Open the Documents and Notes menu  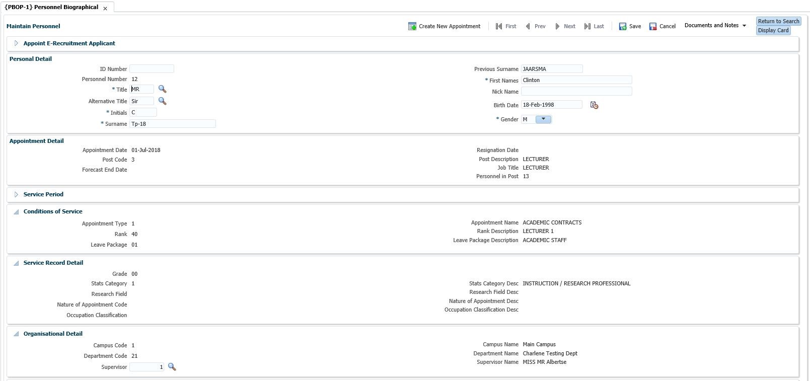pos(715,25)
